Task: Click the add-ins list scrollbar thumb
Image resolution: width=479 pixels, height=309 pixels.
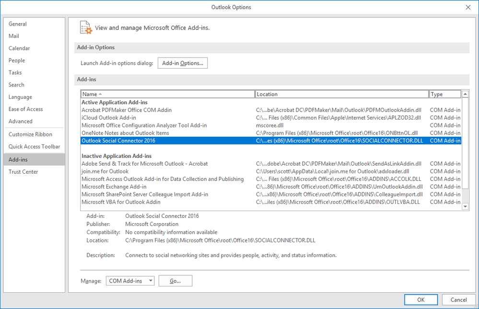Action: 465,143
